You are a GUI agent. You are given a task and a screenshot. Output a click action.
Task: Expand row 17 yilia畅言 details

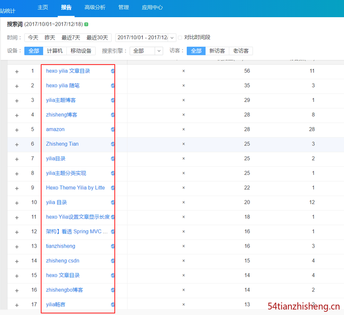[x=17, y=305]
